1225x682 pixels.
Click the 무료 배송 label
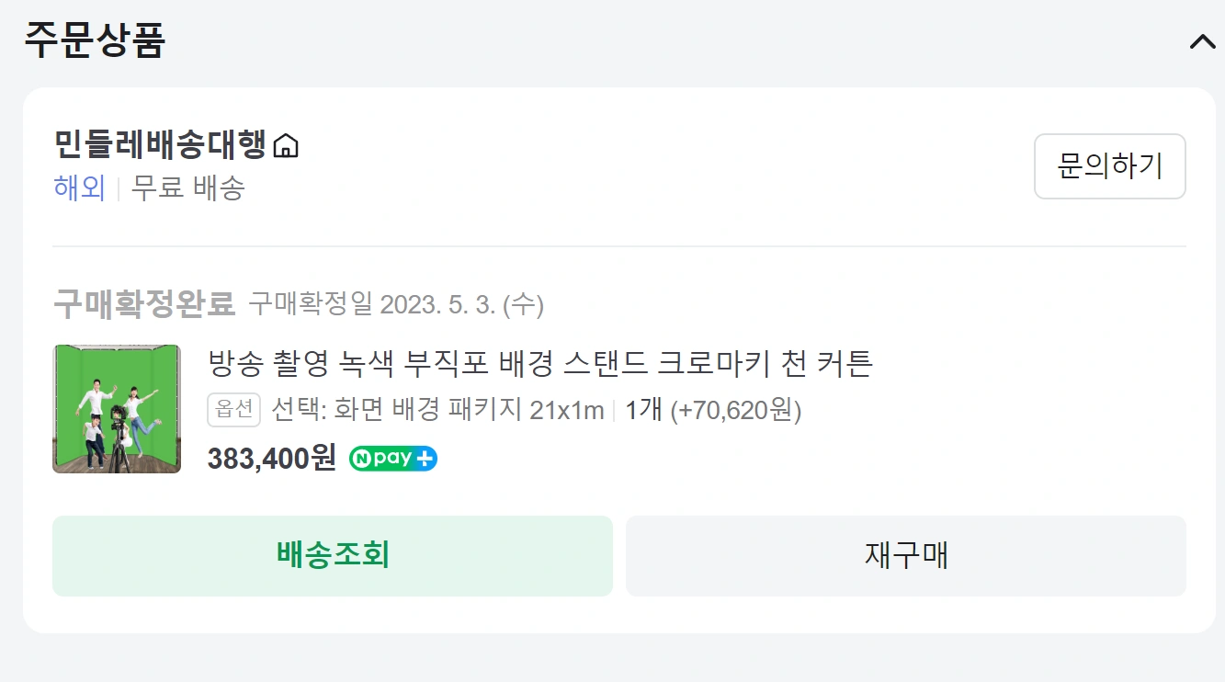click(x=188, y=188)
